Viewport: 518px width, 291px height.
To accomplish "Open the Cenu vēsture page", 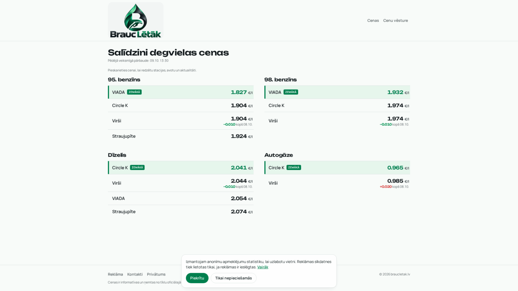I will [x=396, y=21].
